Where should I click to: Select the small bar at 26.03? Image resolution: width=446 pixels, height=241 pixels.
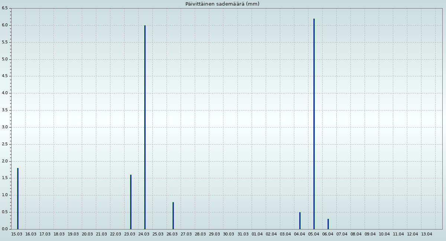173,215
